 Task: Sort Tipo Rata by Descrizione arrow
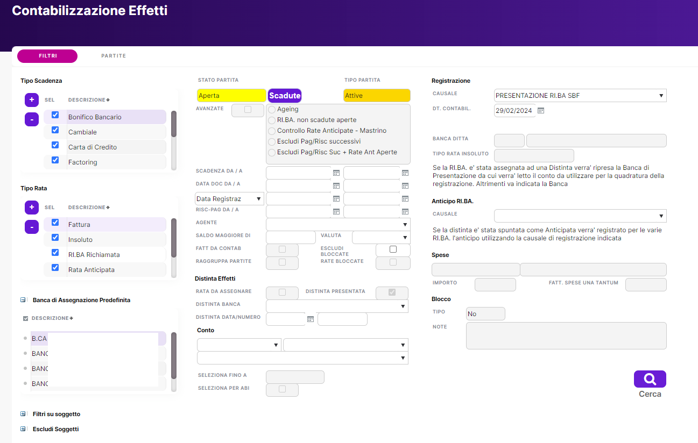click(x=108, y=208)
